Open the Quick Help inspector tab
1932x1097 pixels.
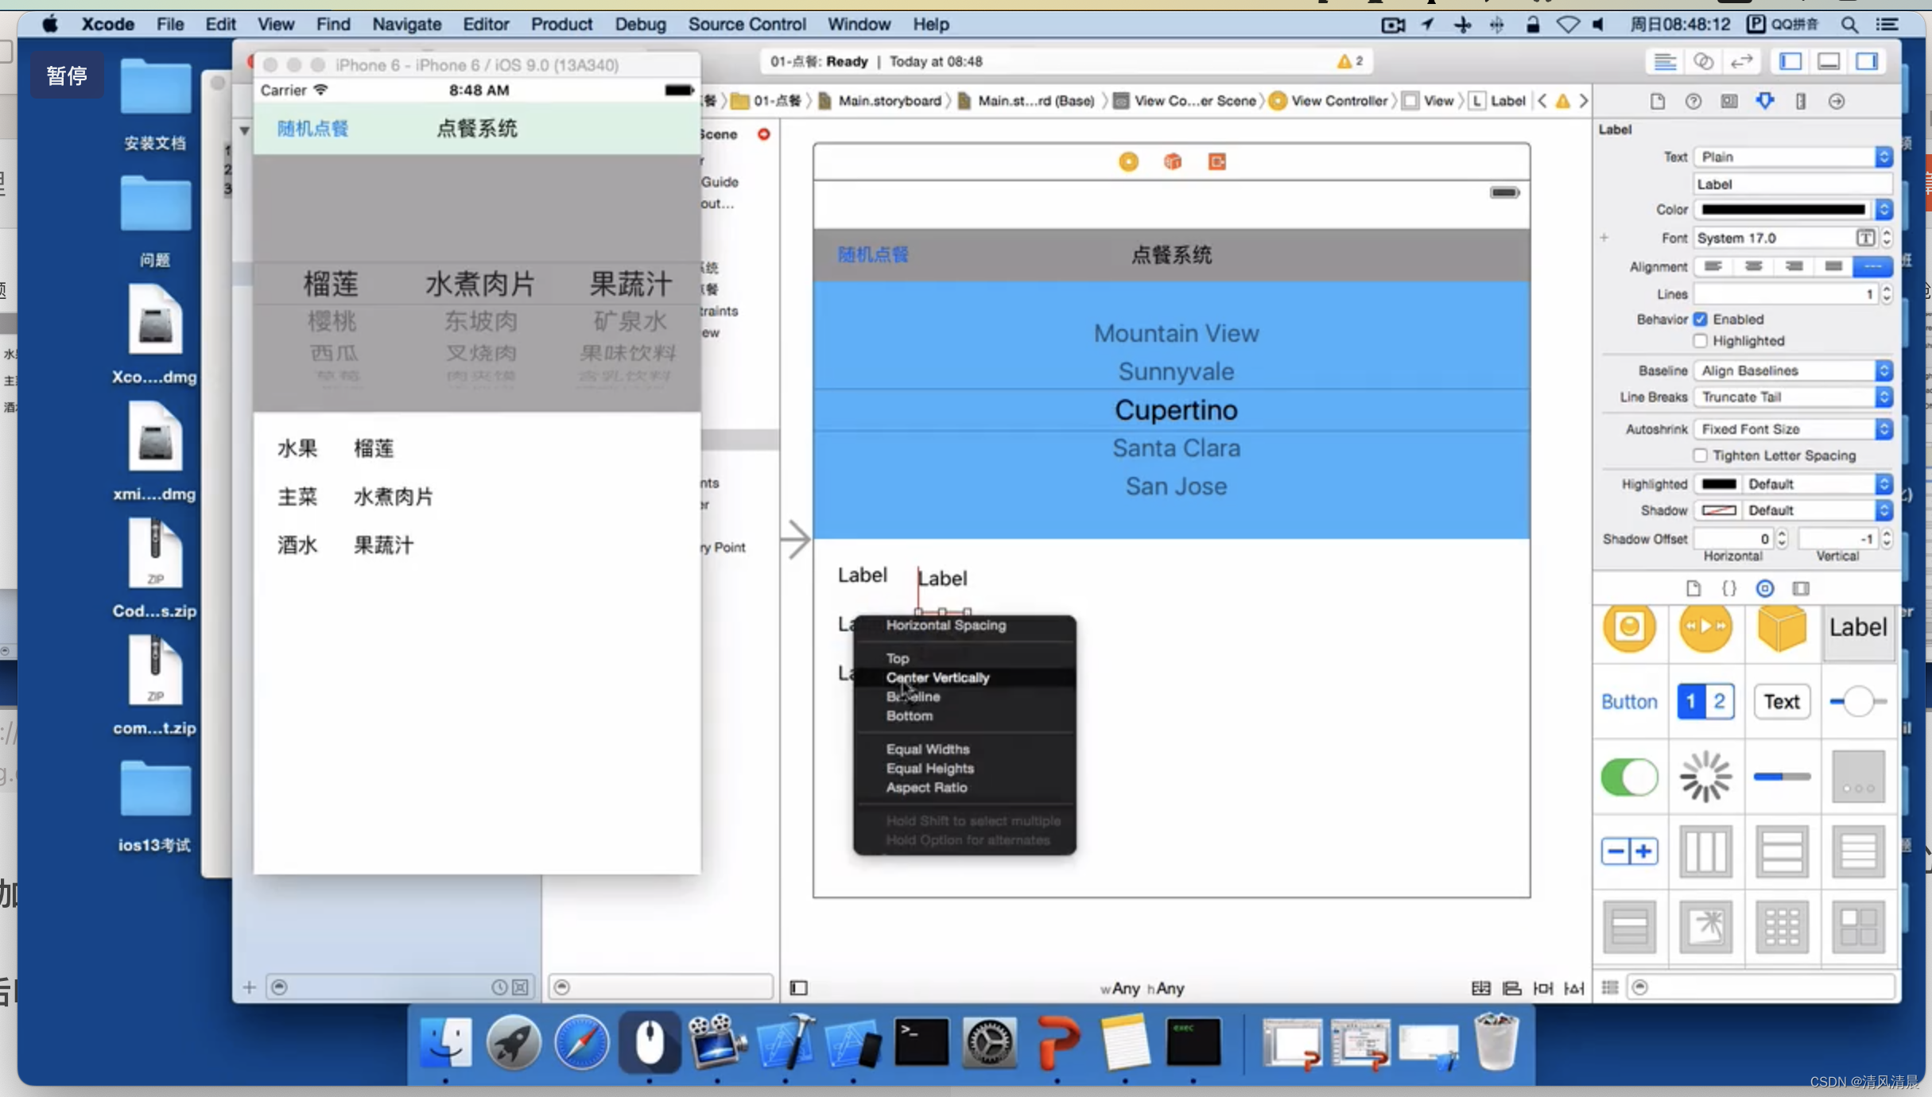pyautogui.click(x=1693, y=101)
